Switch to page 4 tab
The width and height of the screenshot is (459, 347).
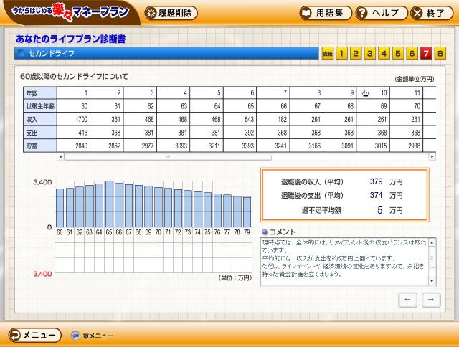click(x=384, y=53)
